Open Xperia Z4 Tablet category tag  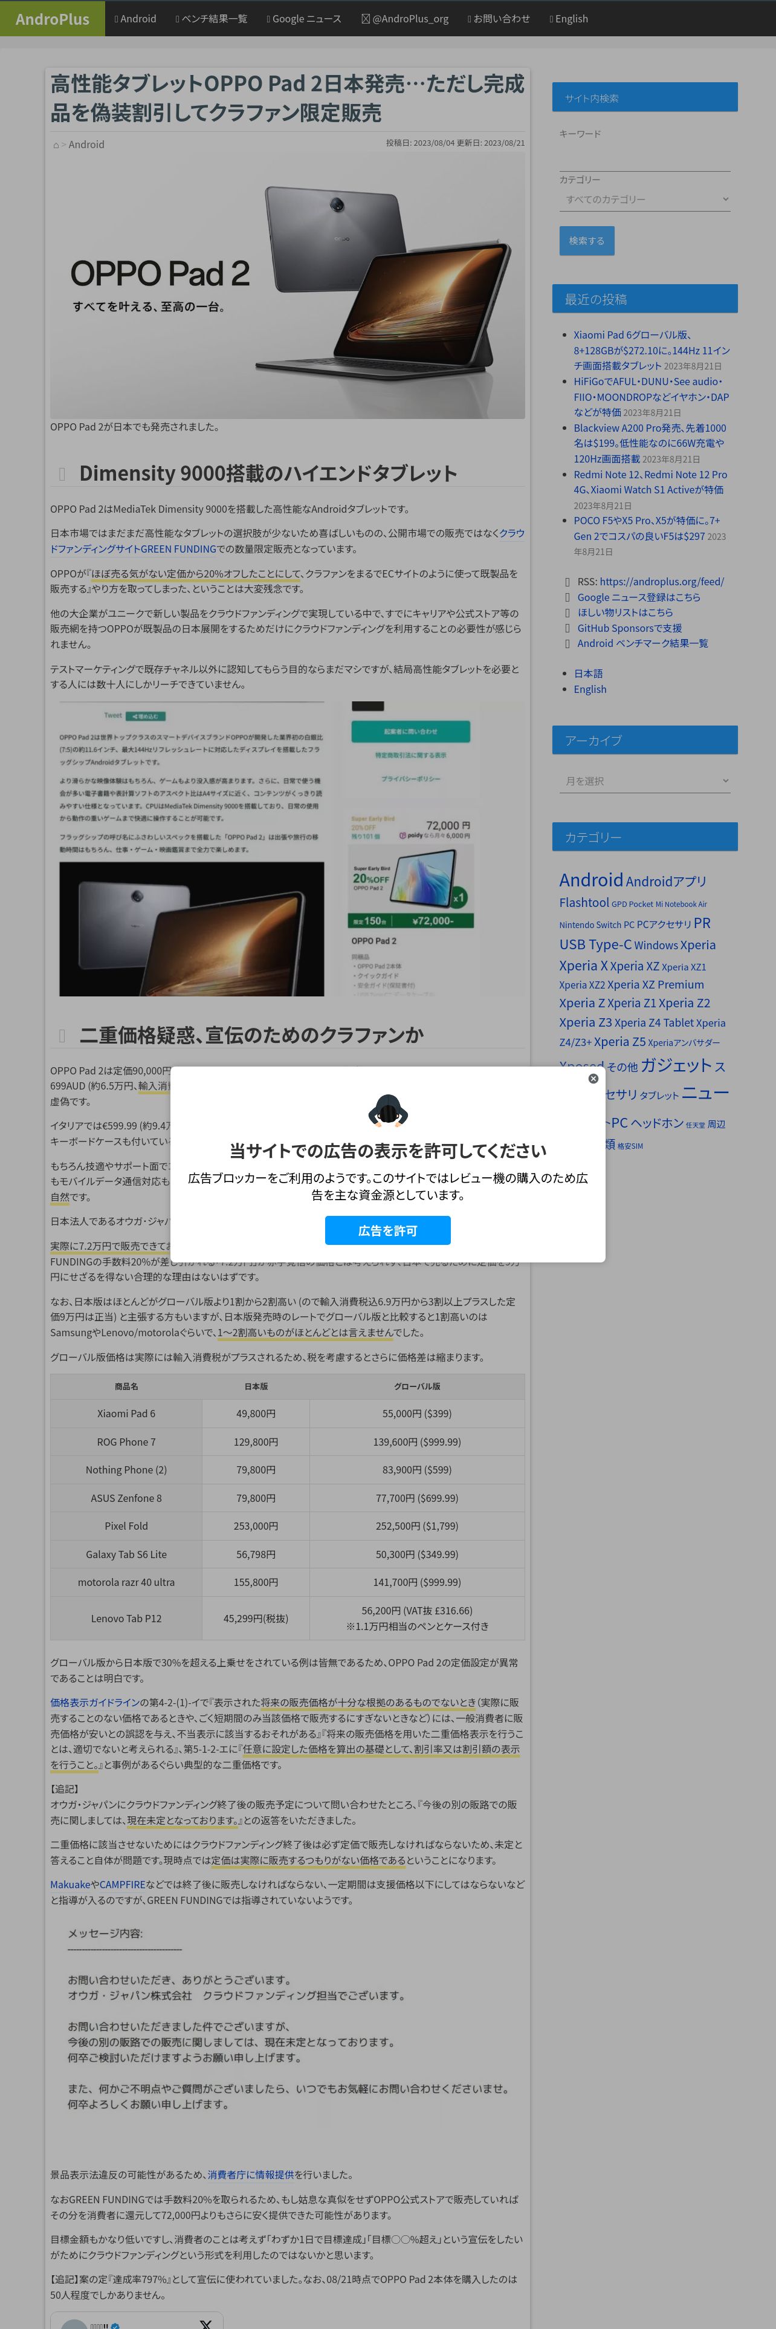click(x=654, y=1022)
